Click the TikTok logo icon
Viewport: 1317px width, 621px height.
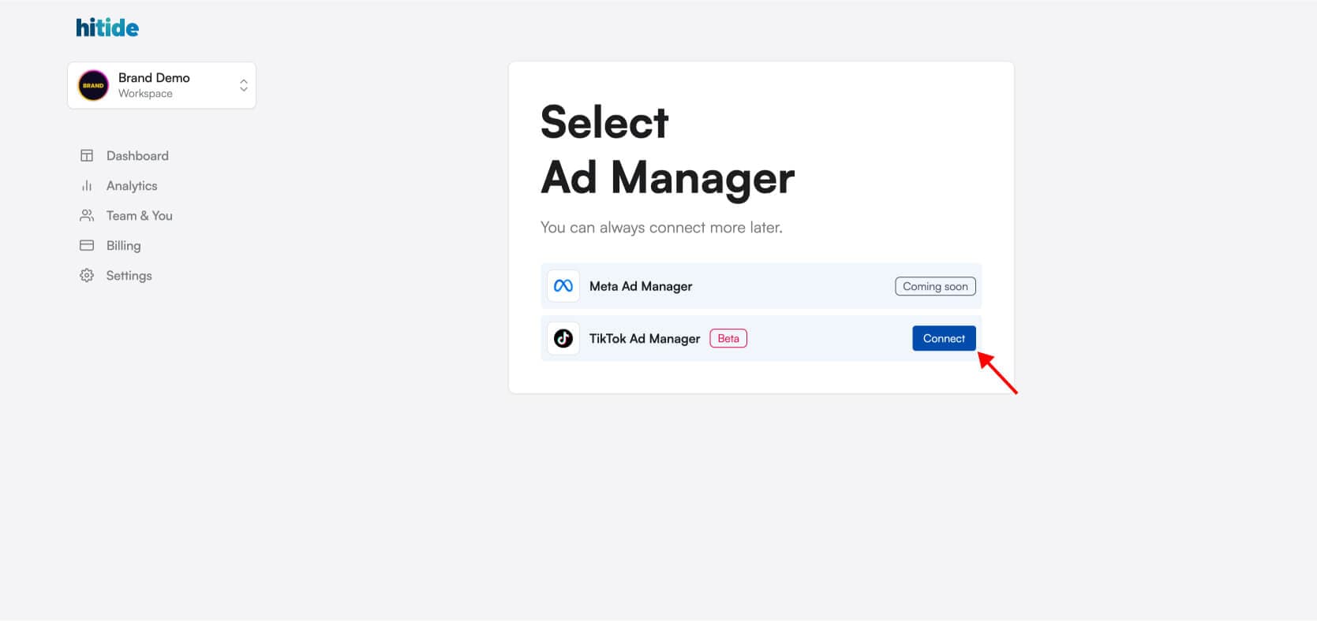tap(563, 339)
